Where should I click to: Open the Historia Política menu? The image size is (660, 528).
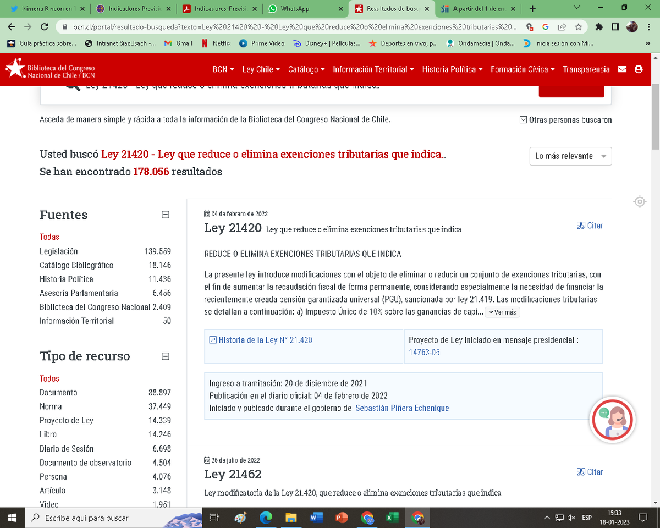point(452,69)
